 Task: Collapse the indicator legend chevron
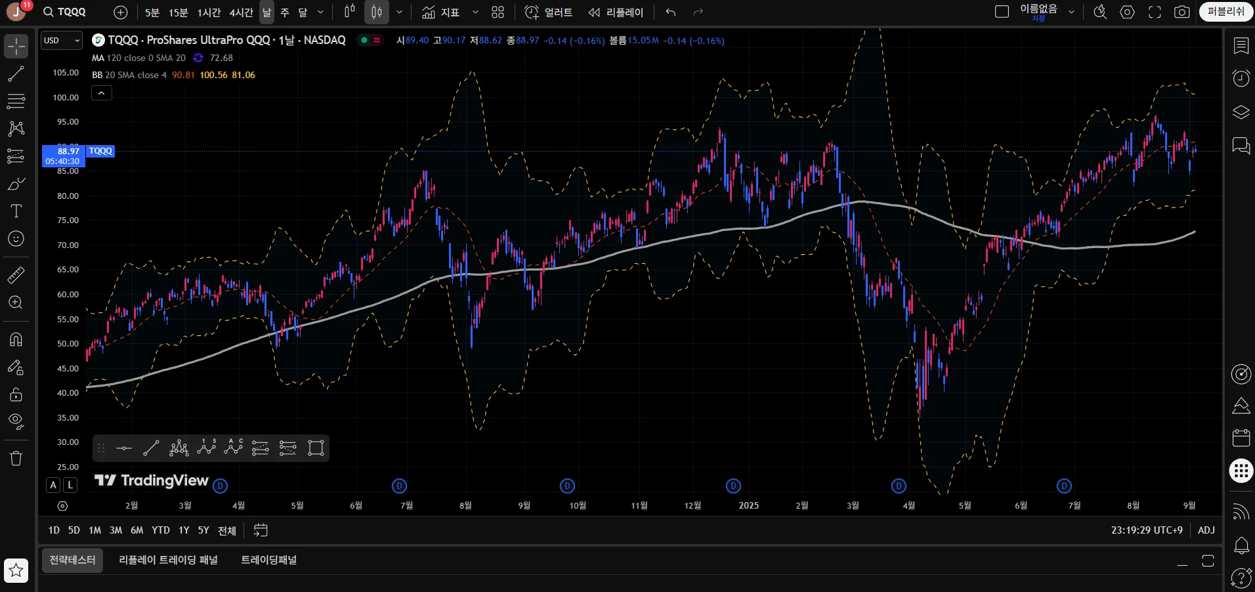click(101, 93)
